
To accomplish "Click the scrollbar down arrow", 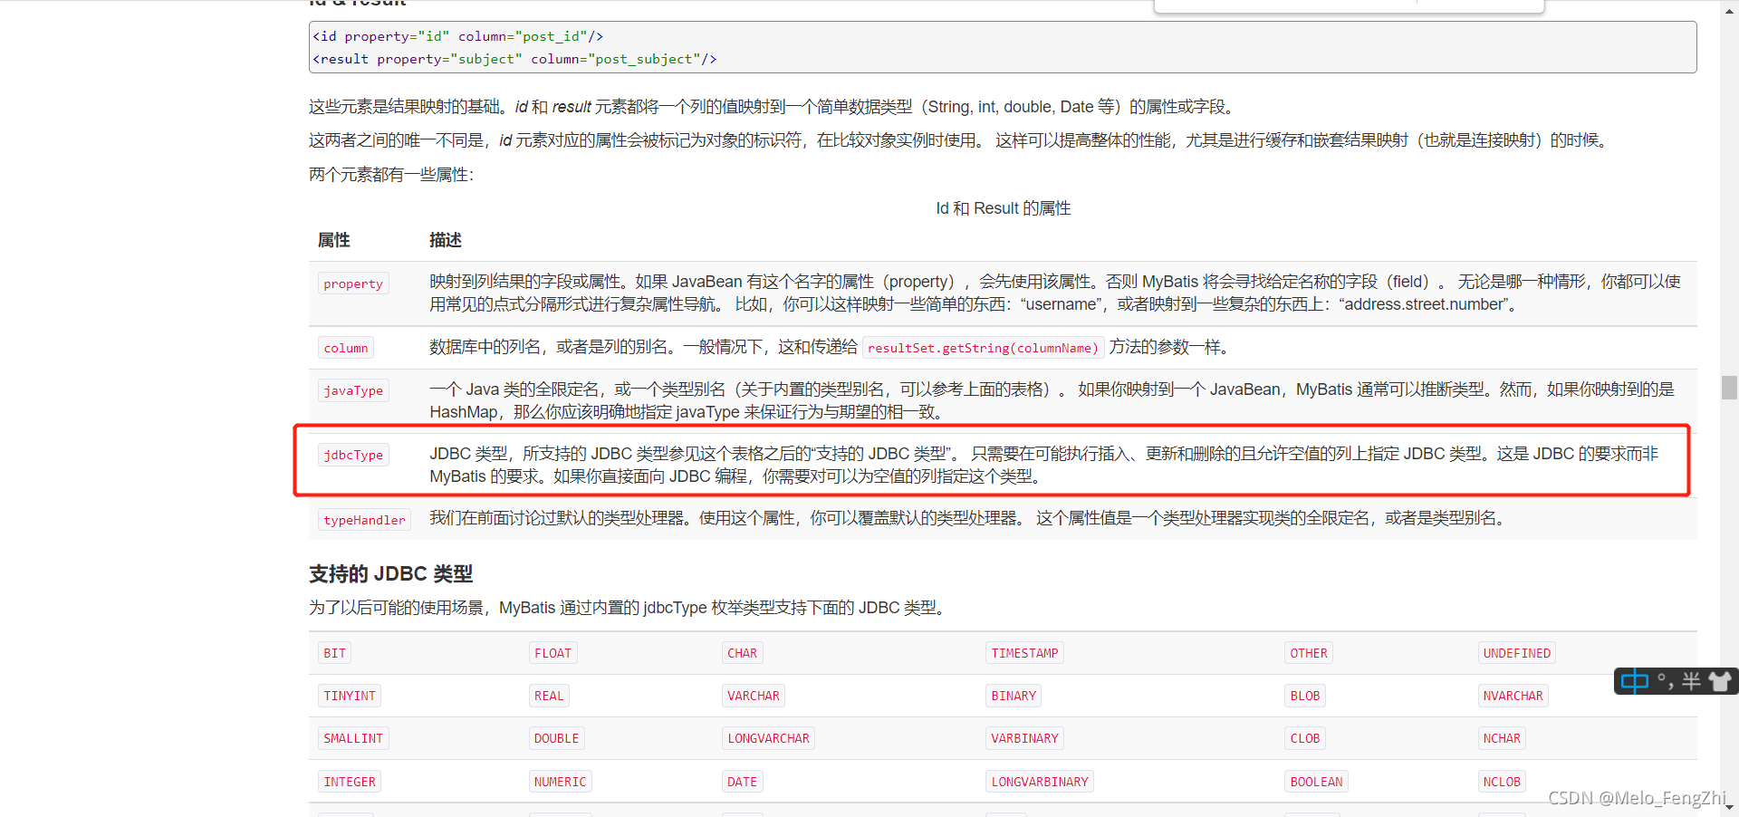I will click(x=1729, y=808).
